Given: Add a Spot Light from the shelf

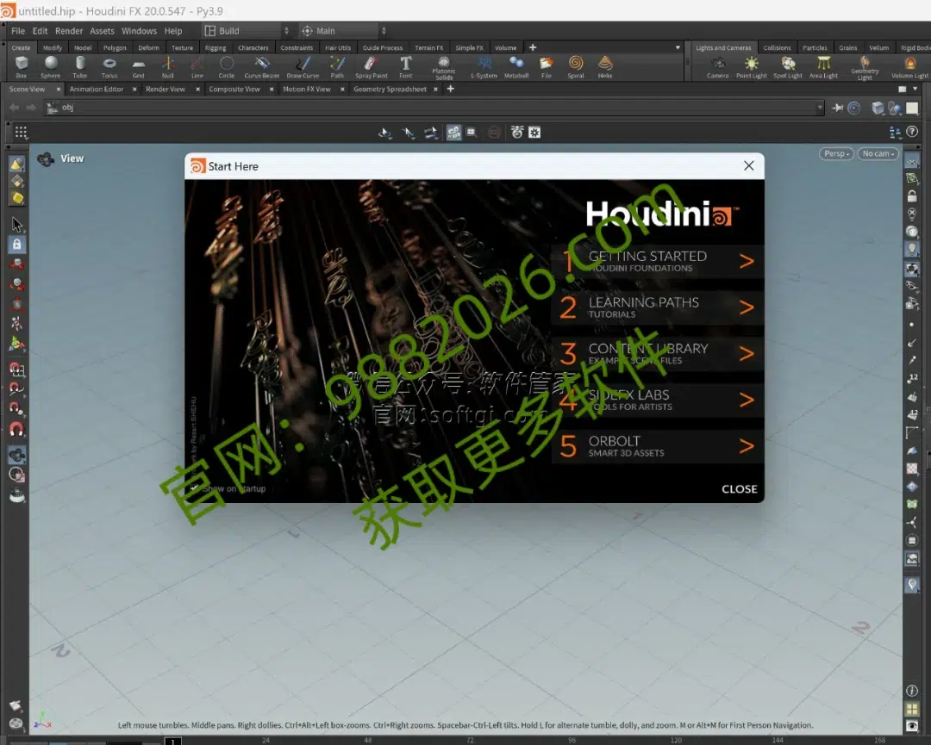Looking at the screenshot, I should click(787, 66).
